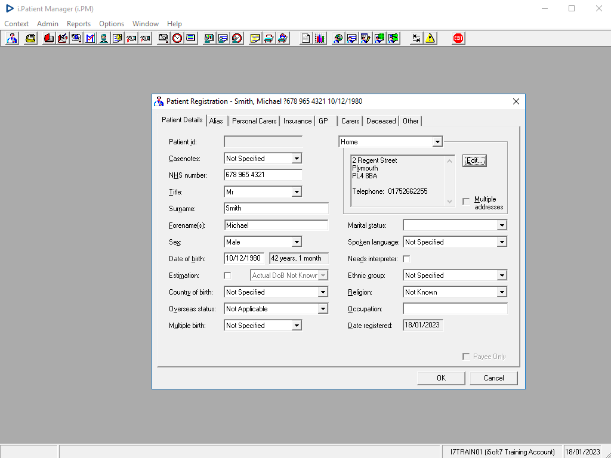Open the Casenotes dropdown

(x=297, y=159)
